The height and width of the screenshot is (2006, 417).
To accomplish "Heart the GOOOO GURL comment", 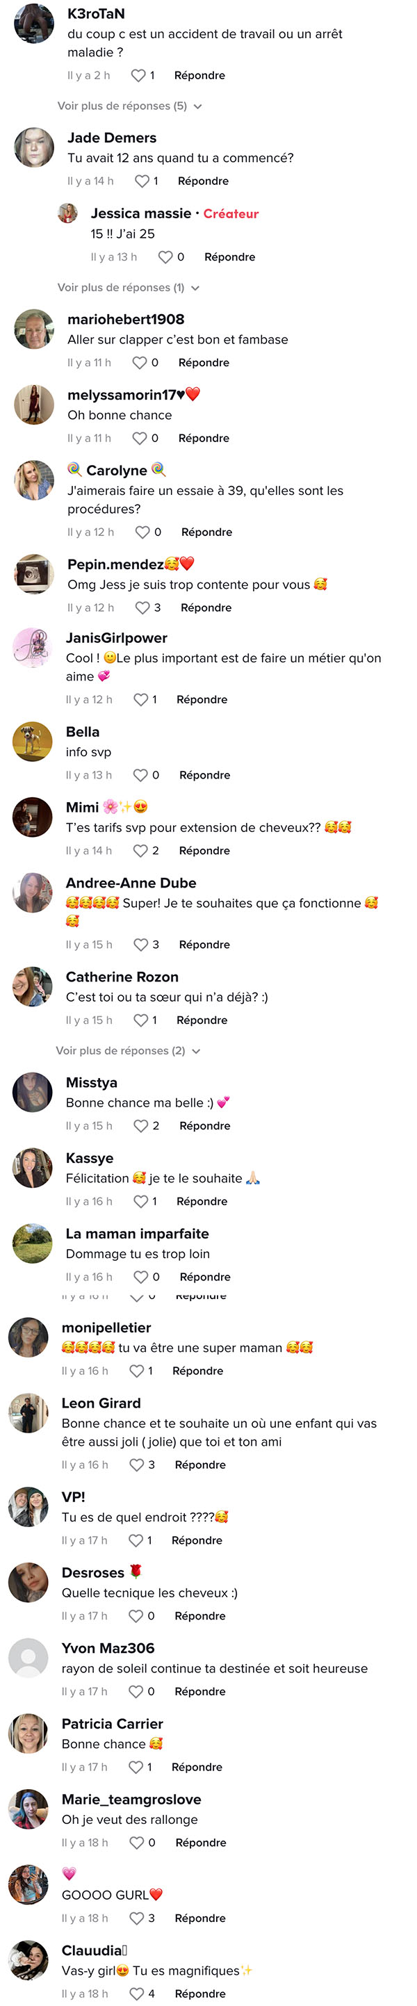I will click(137, 1918).
